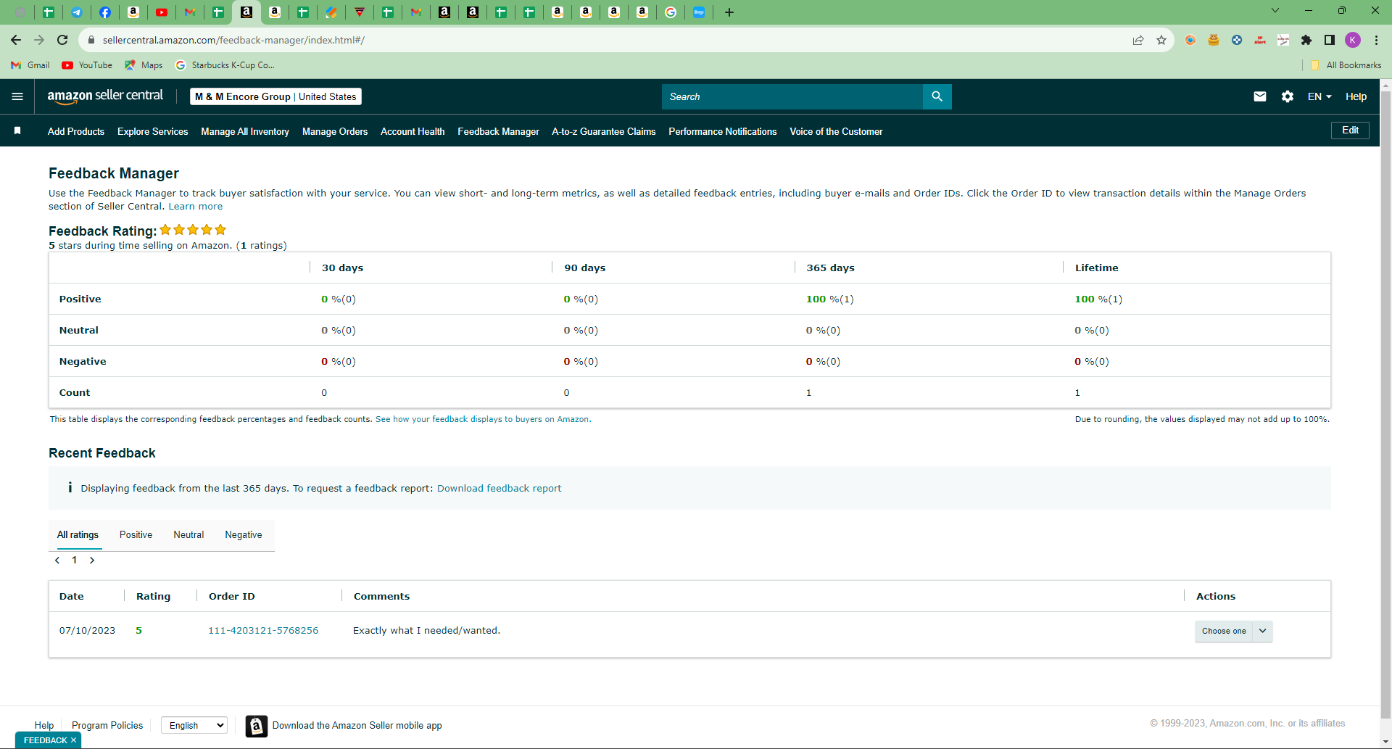Open the M & M Encore Group account switcher
Image resolution: width=1392 pixels, height=749 pixels.
[x=275, y=96]
